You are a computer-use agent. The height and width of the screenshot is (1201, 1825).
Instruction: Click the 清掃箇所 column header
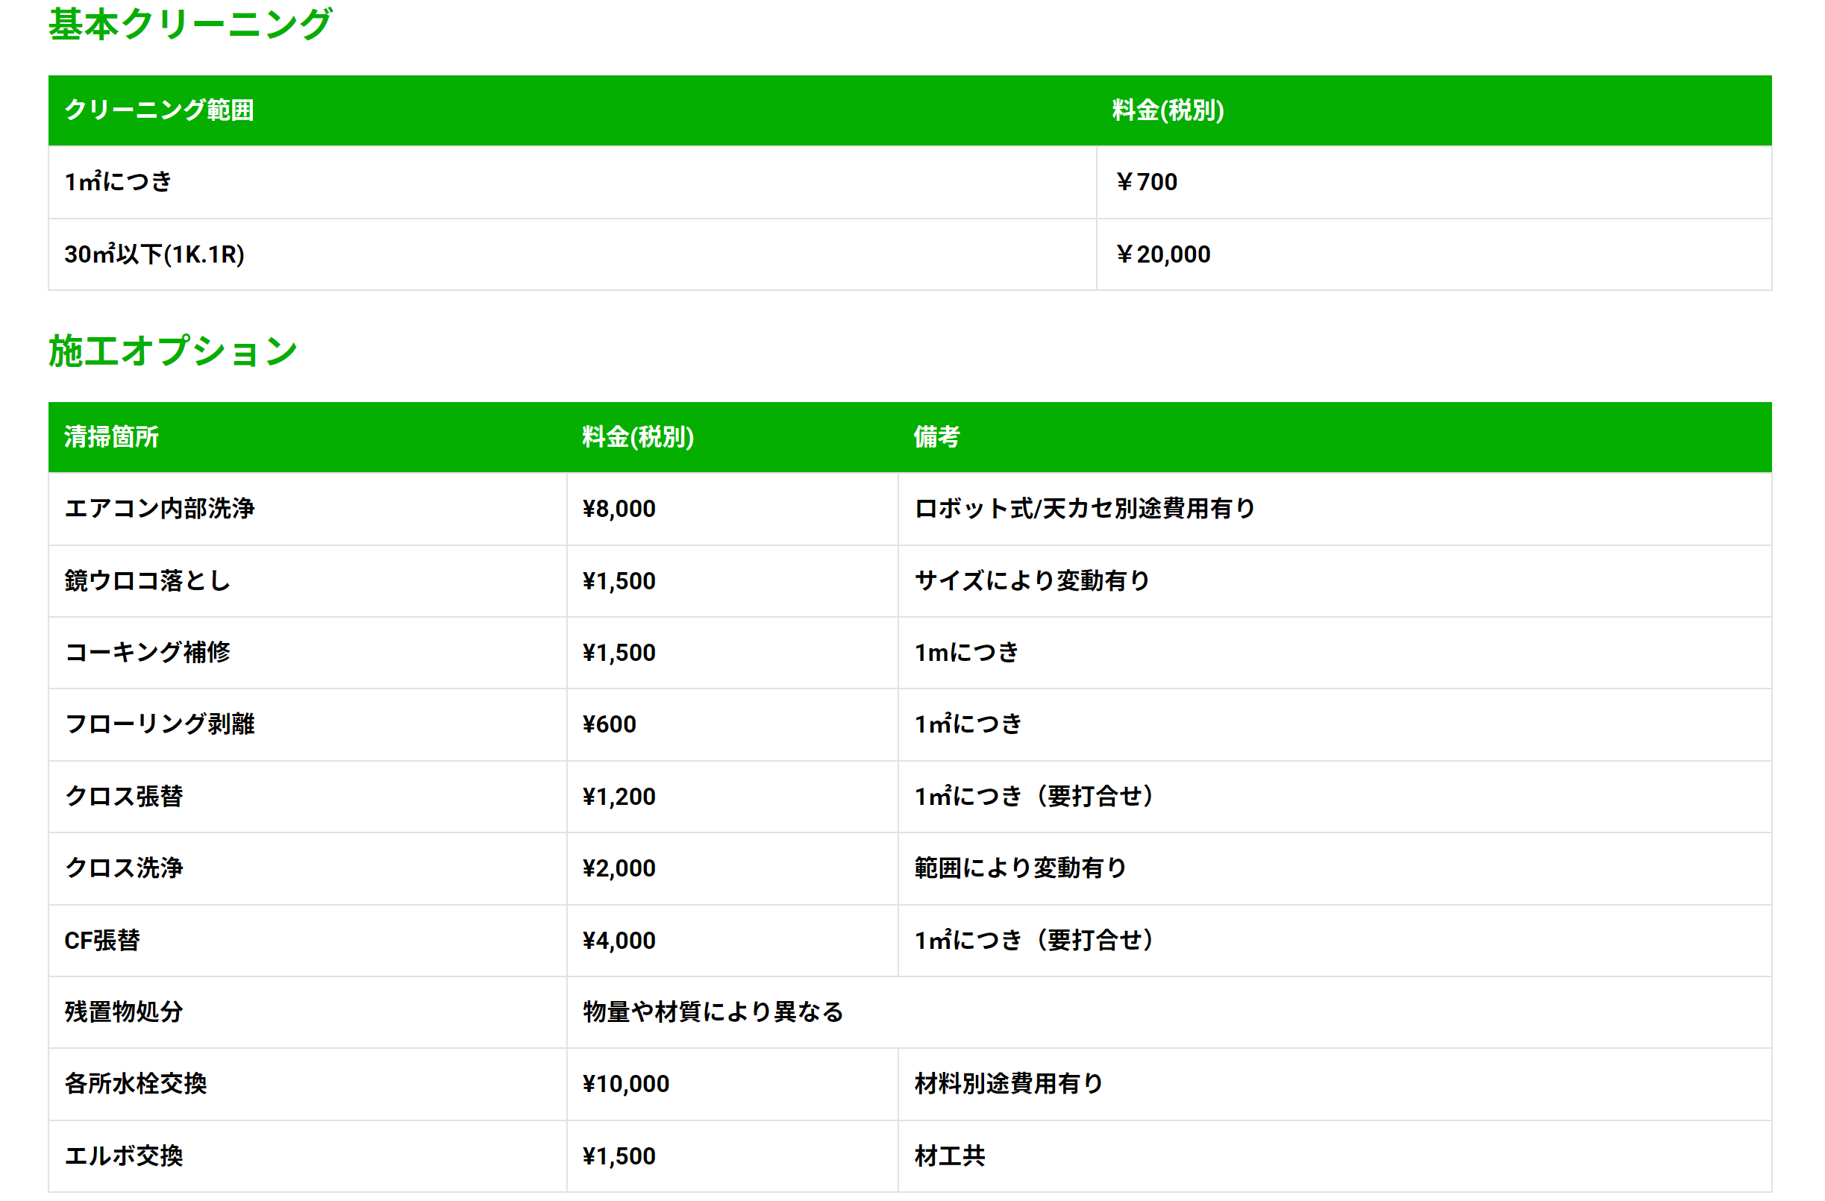[x=111, y=437]
